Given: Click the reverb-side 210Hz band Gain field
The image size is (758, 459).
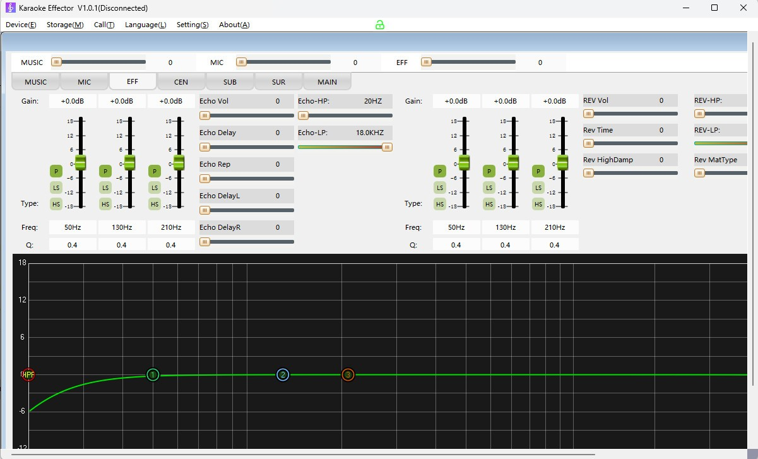Looking at the screenshot, I should click(555, 101).
